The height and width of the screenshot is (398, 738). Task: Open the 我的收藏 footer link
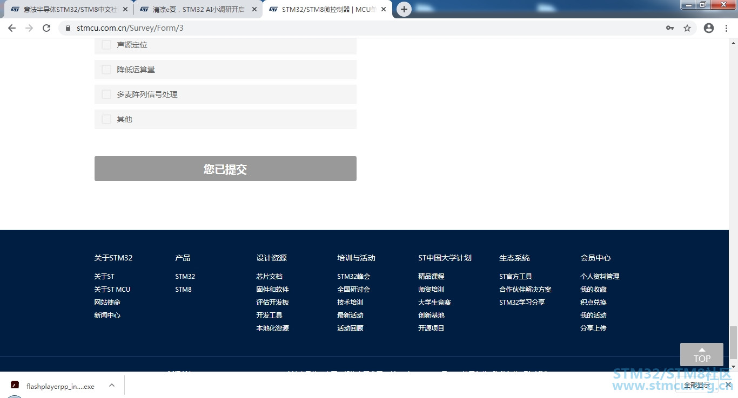(594, 290)
